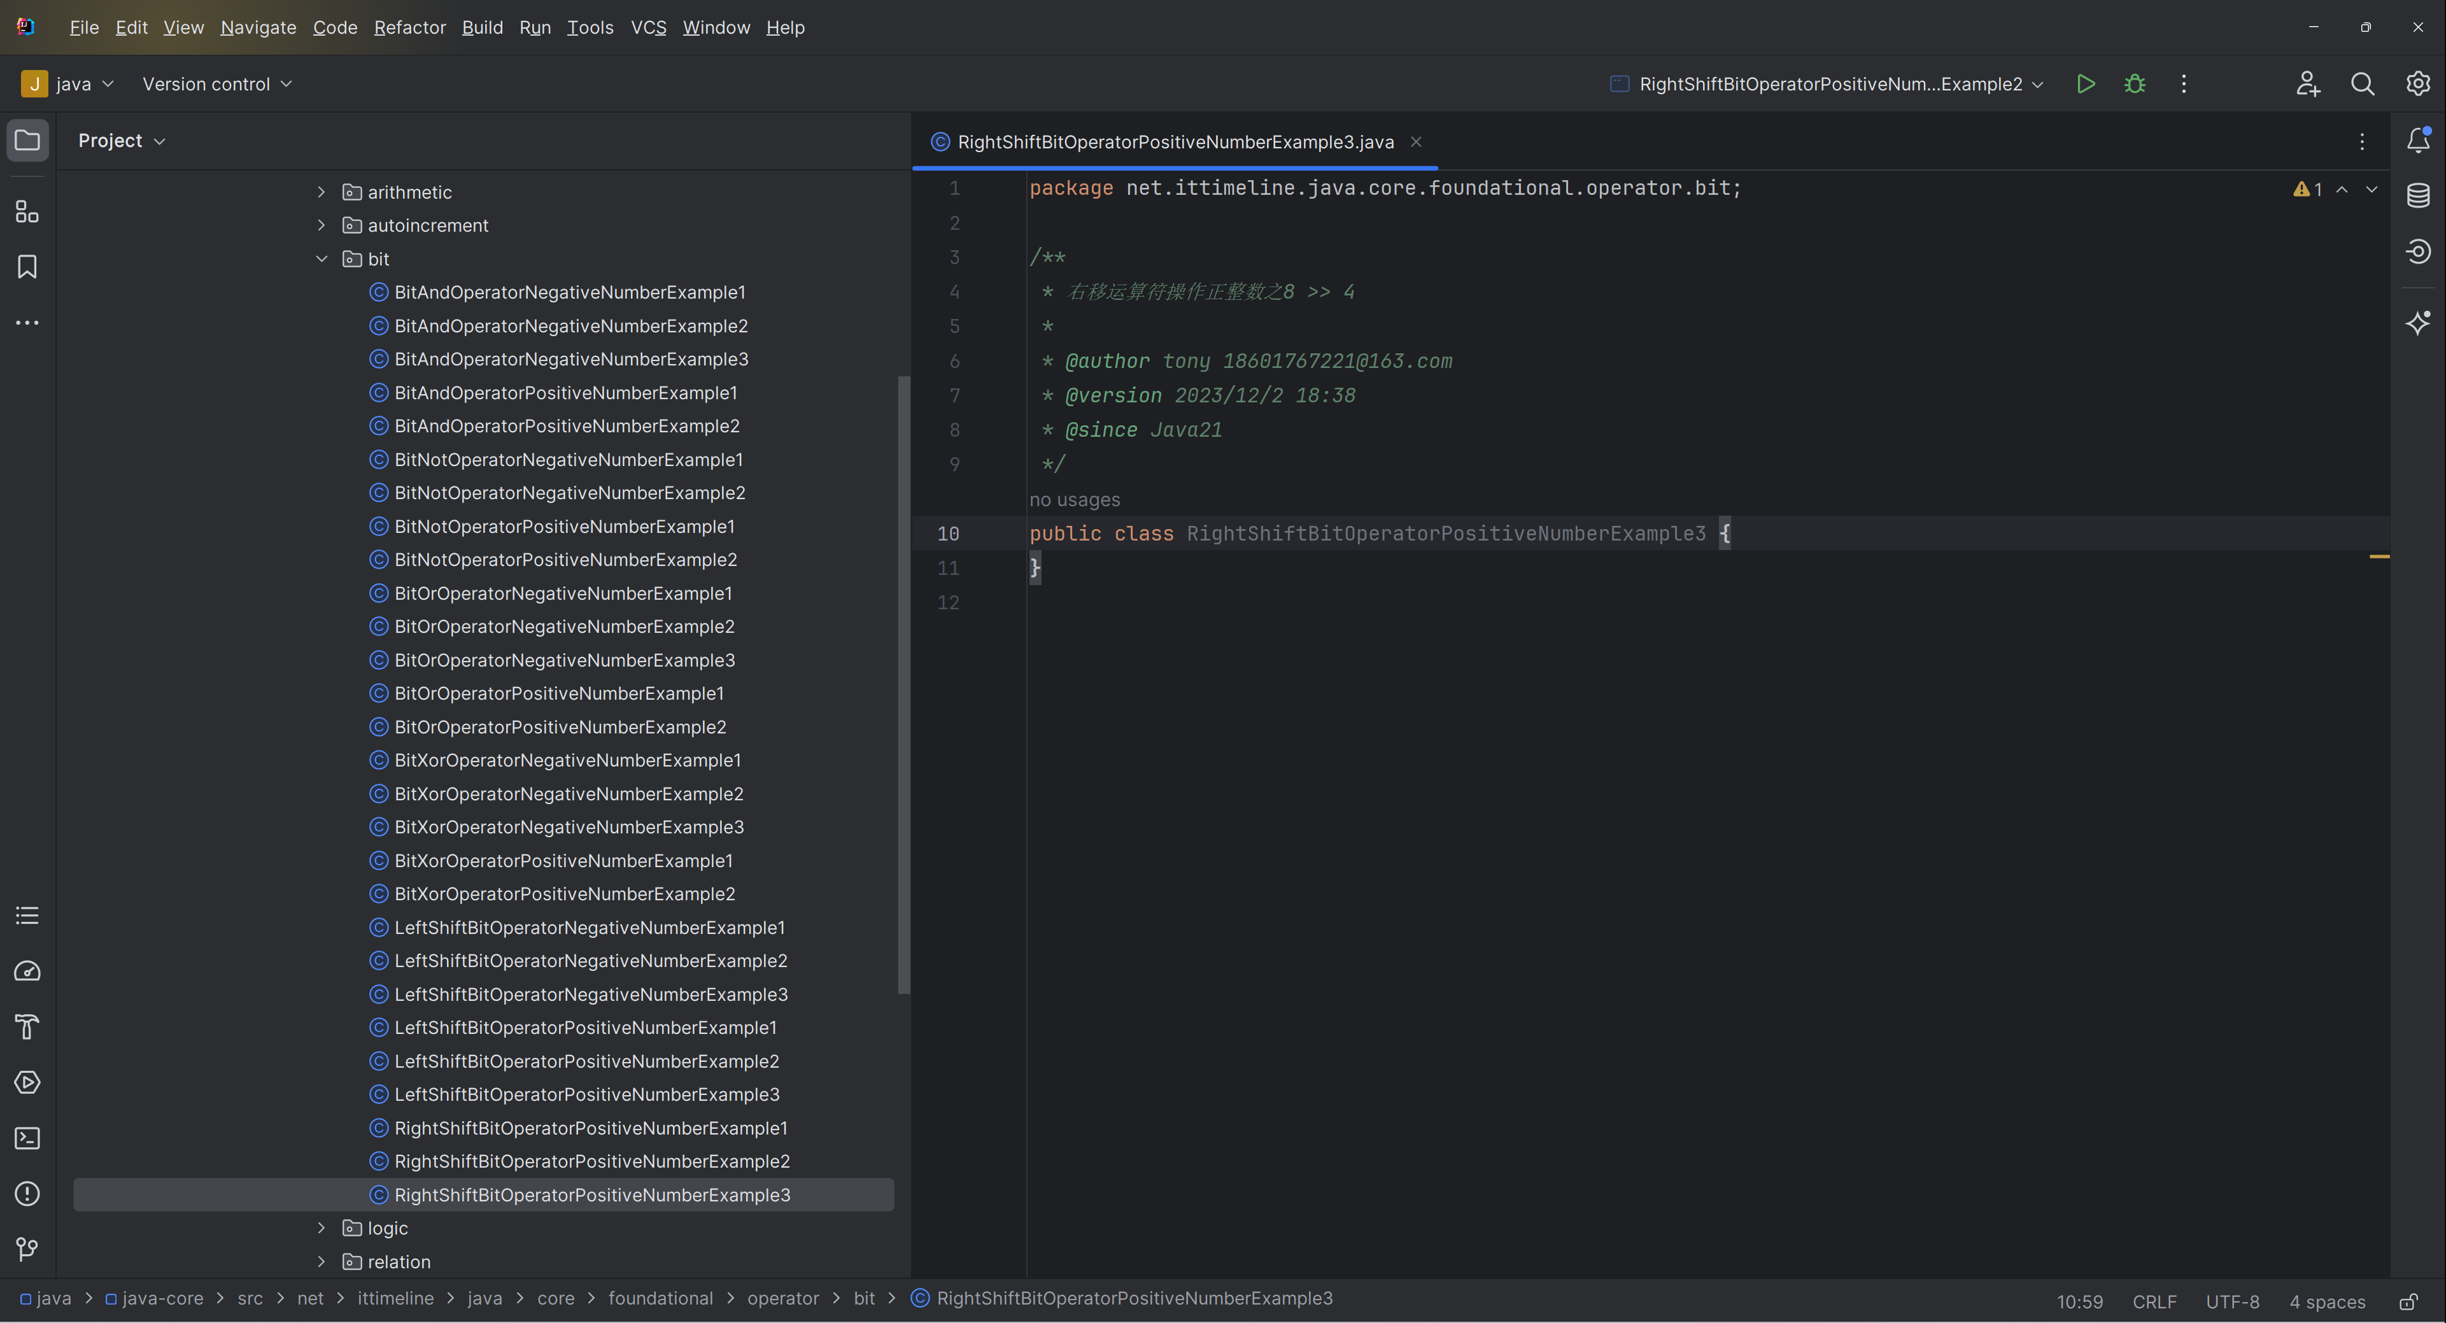
Task: Open the run configuration selector
Action: pyautogui.click(x=1827, y=83)
